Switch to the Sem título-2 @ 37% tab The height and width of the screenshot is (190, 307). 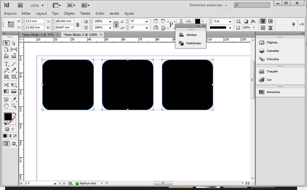(x=38, y=35)
